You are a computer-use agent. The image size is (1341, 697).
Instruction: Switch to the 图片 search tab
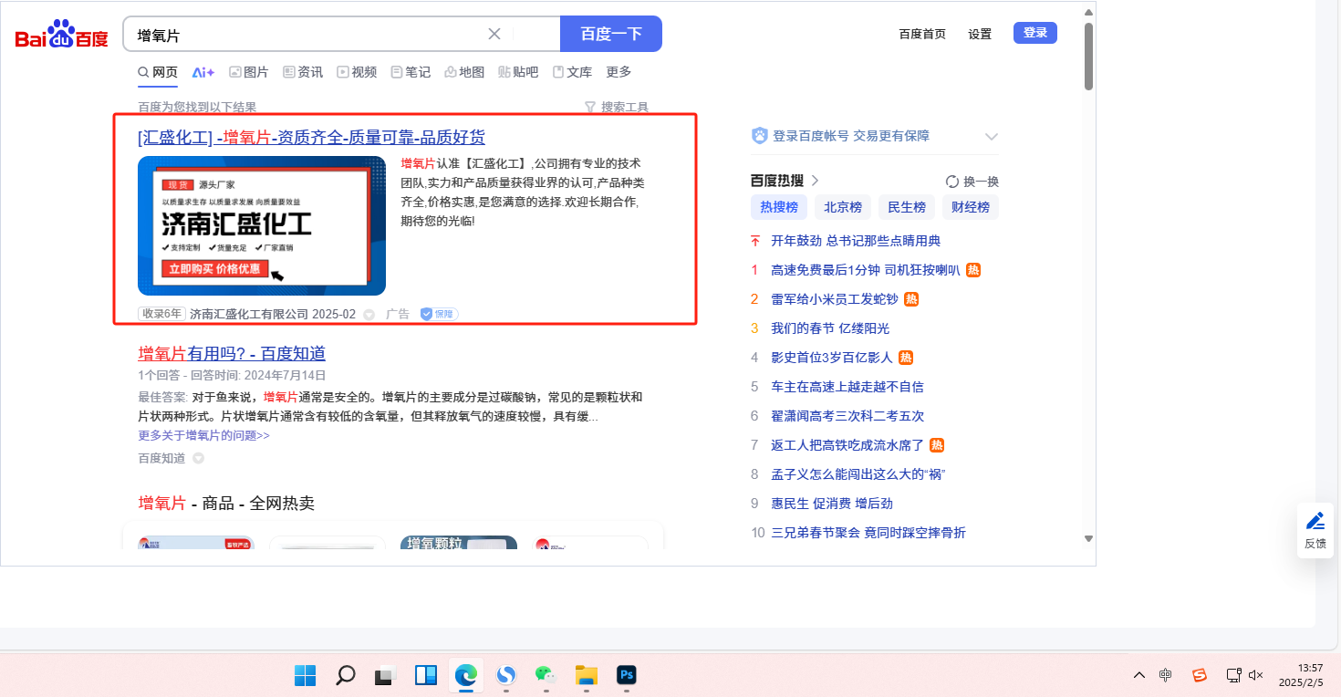(x=248, y=72)
